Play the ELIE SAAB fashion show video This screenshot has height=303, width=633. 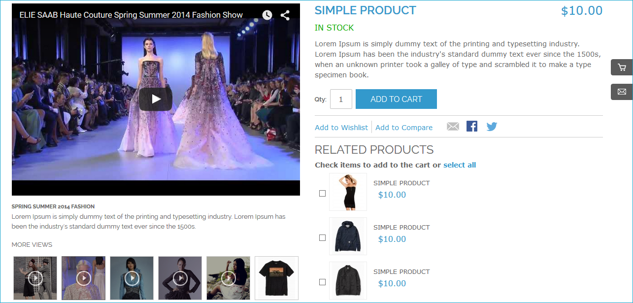point(156,99)
